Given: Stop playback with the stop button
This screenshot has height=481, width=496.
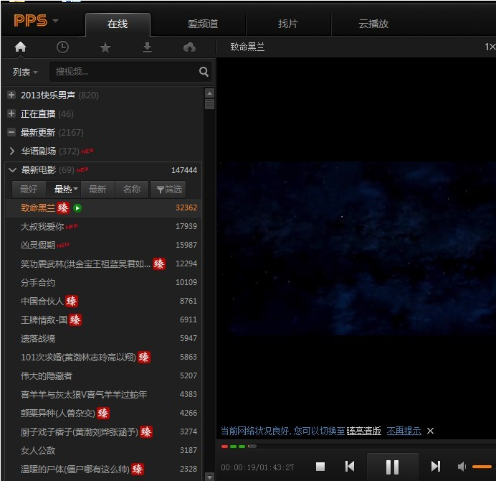Looking at the screenshot, I should (320, 467).
